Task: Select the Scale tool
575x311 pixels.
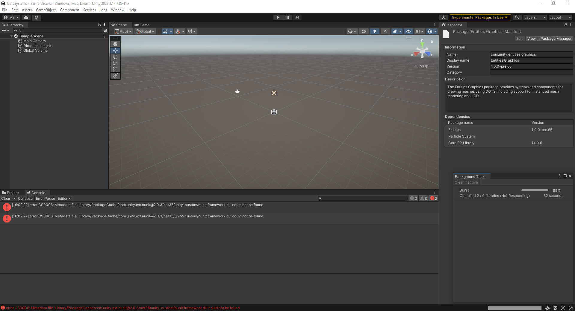Action: (115, 63)
